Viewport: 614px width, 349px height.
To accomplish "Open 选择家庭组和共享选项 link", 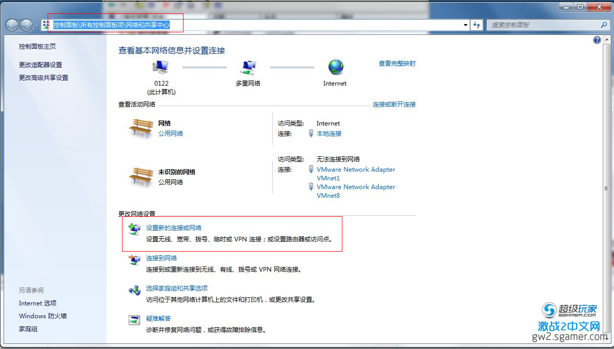I will coord(177,289).
